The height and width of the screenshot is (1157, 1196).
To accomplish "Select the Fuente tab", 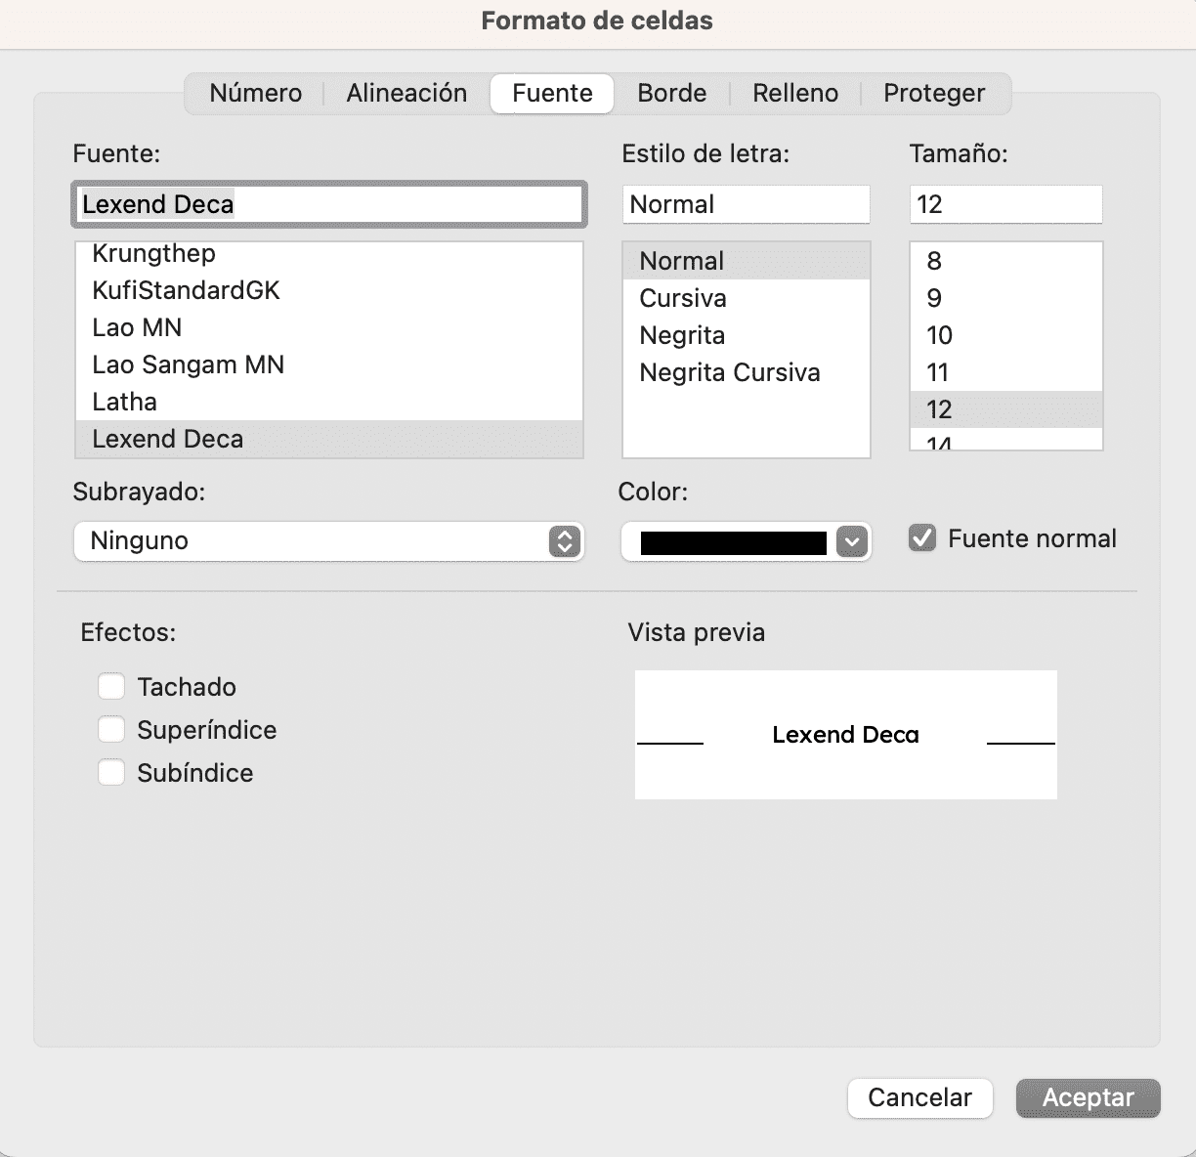I will (550, 93).
